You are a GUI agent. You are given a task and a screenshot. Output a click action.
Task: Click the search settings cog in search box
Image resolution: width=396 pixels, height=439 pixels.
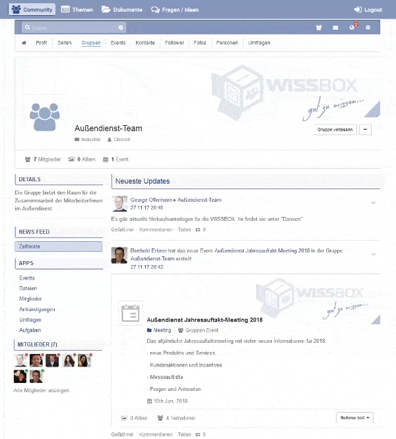pyautogui.click(x=121, y=28)
